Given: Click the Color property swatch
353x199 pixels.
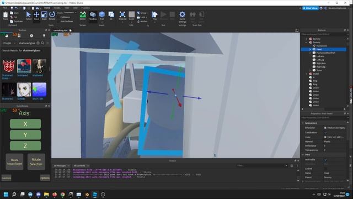Looking at the screenshot, I should (325, 137).
